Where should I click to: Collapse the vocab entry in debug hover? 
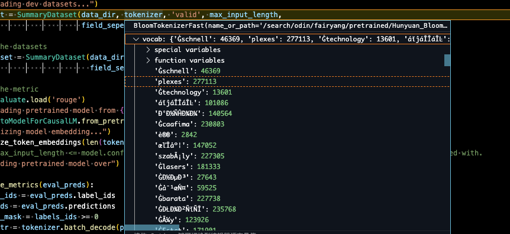(x=136, y=39)
